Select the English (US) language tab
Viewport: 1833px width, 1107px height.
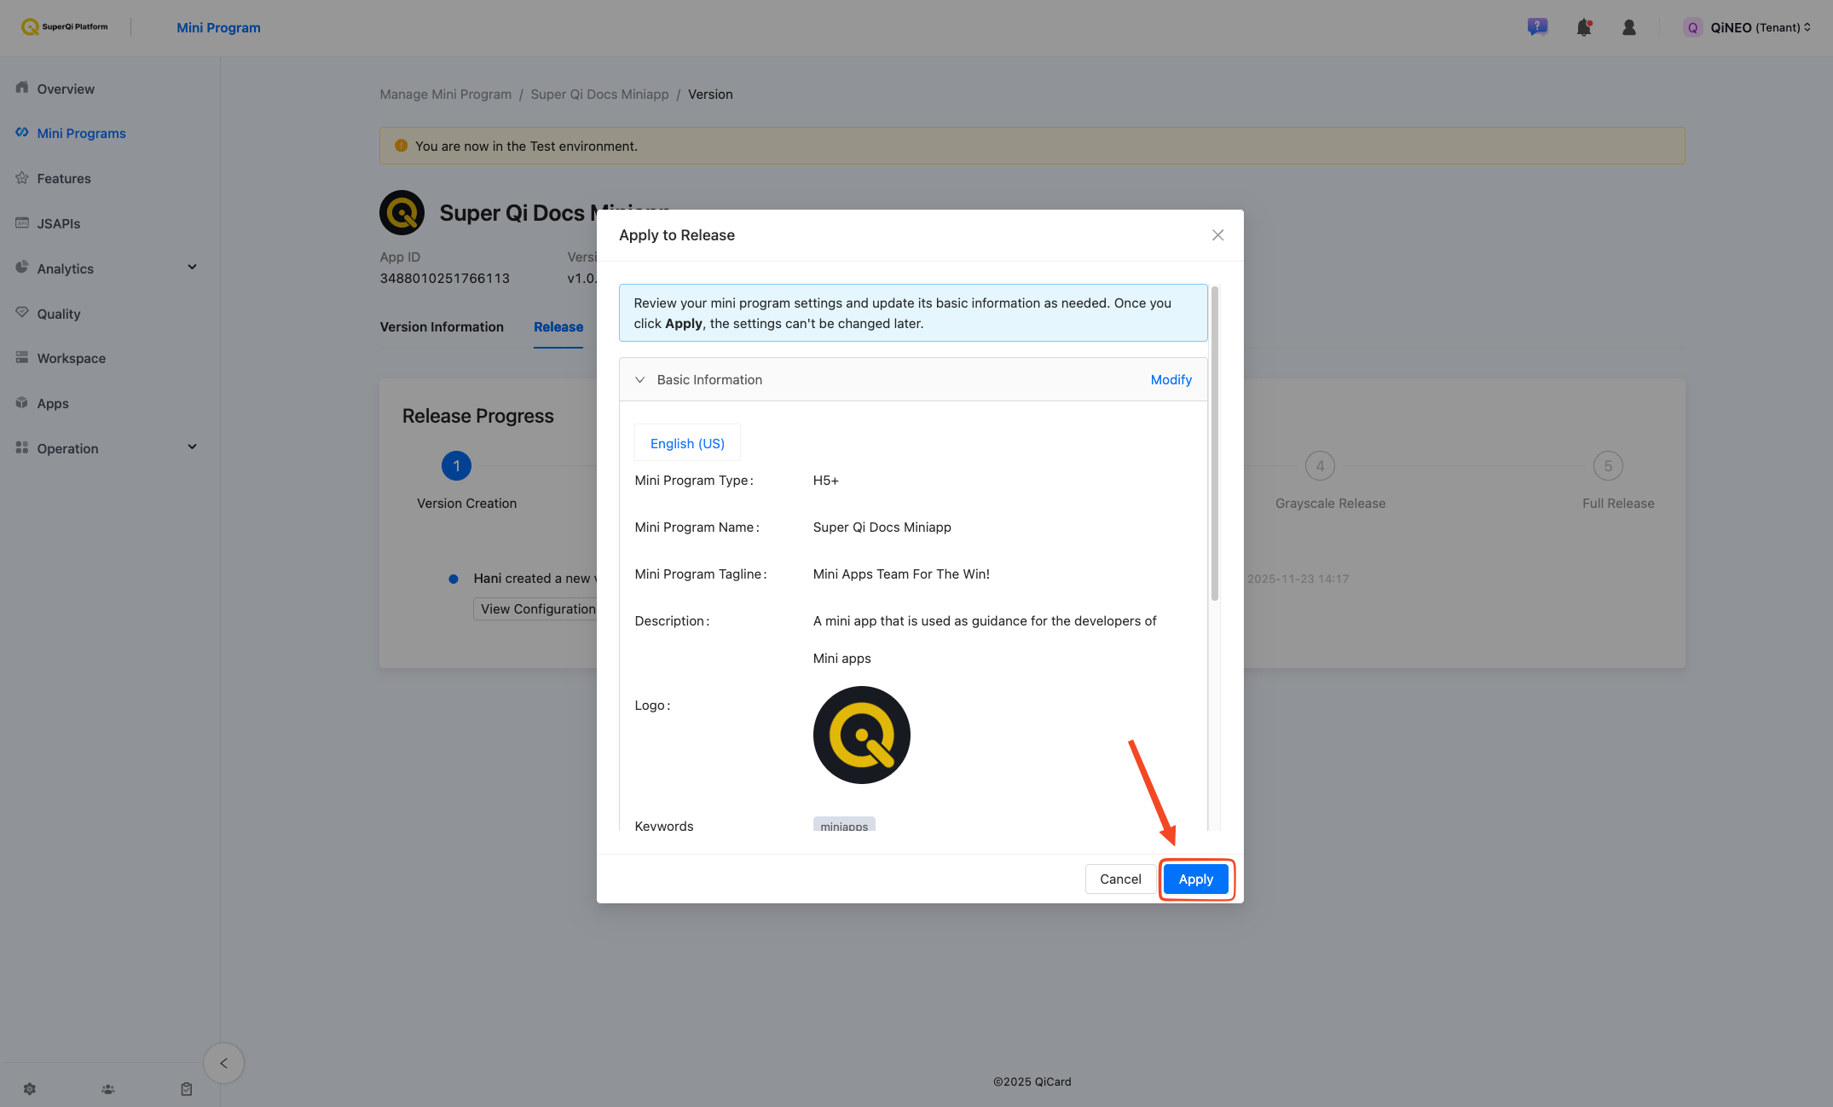point(687,443)
